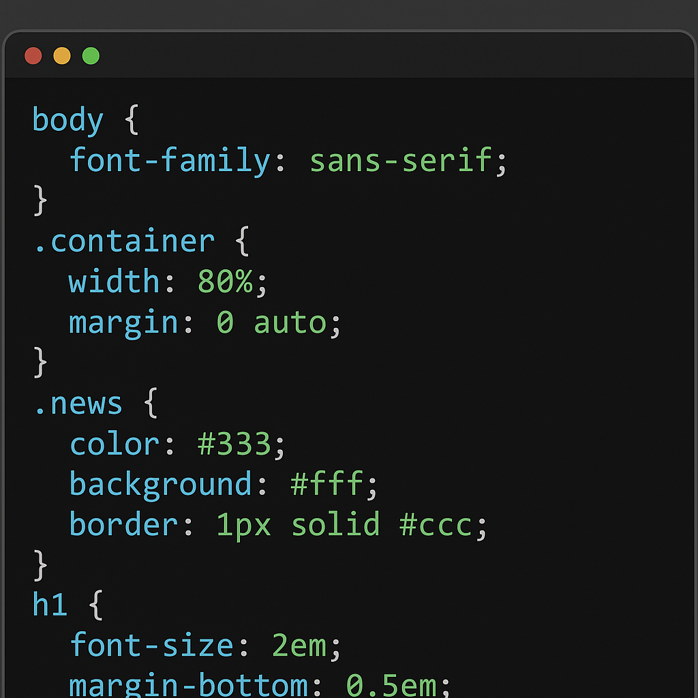Select the 80% value
Screen dimensions: 698x698
(x=225, y=281)
